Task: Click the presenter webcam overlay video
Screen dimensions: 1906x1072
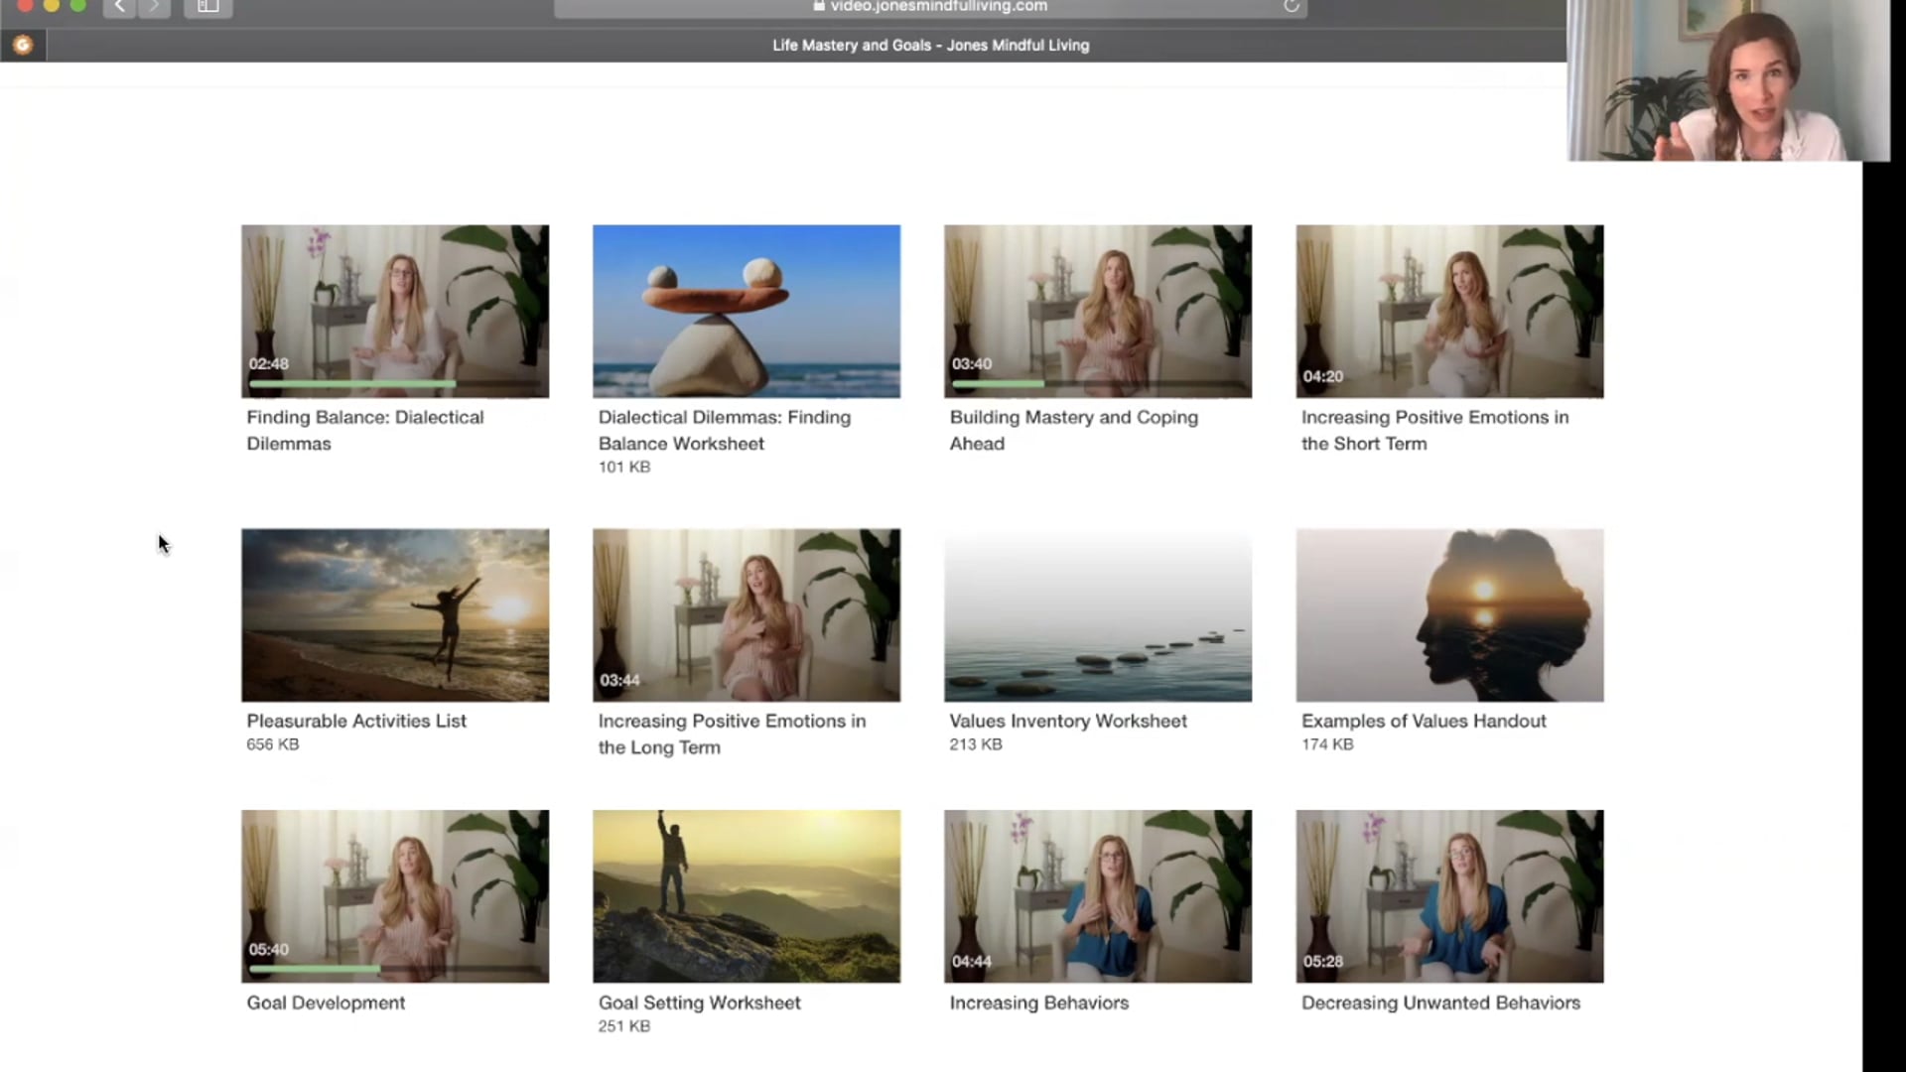Action: tap(1727, 79)
